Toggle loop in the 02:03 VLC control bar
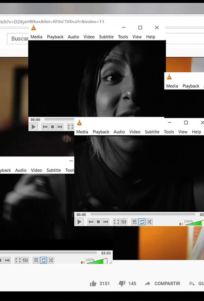Screen dimensions: 204x301 tap(44, 260)
